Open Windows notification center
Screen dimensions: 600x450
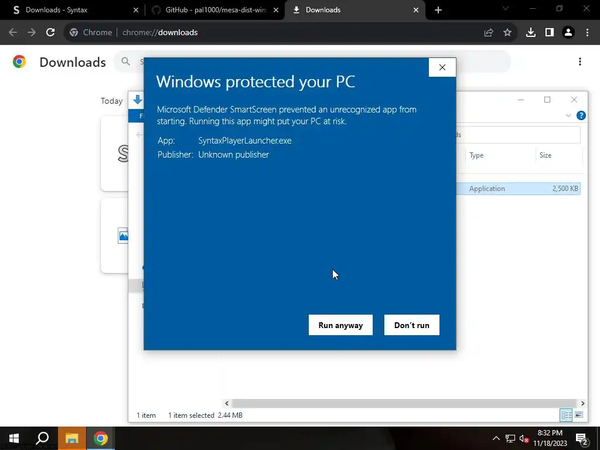tap(582, 439)
